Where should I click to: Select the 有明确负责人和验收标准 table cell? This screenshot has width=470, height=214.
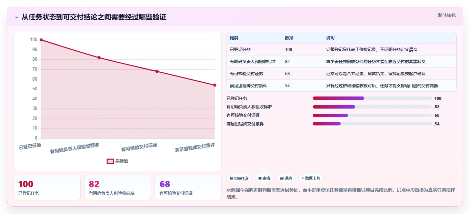tap(253, 62)
